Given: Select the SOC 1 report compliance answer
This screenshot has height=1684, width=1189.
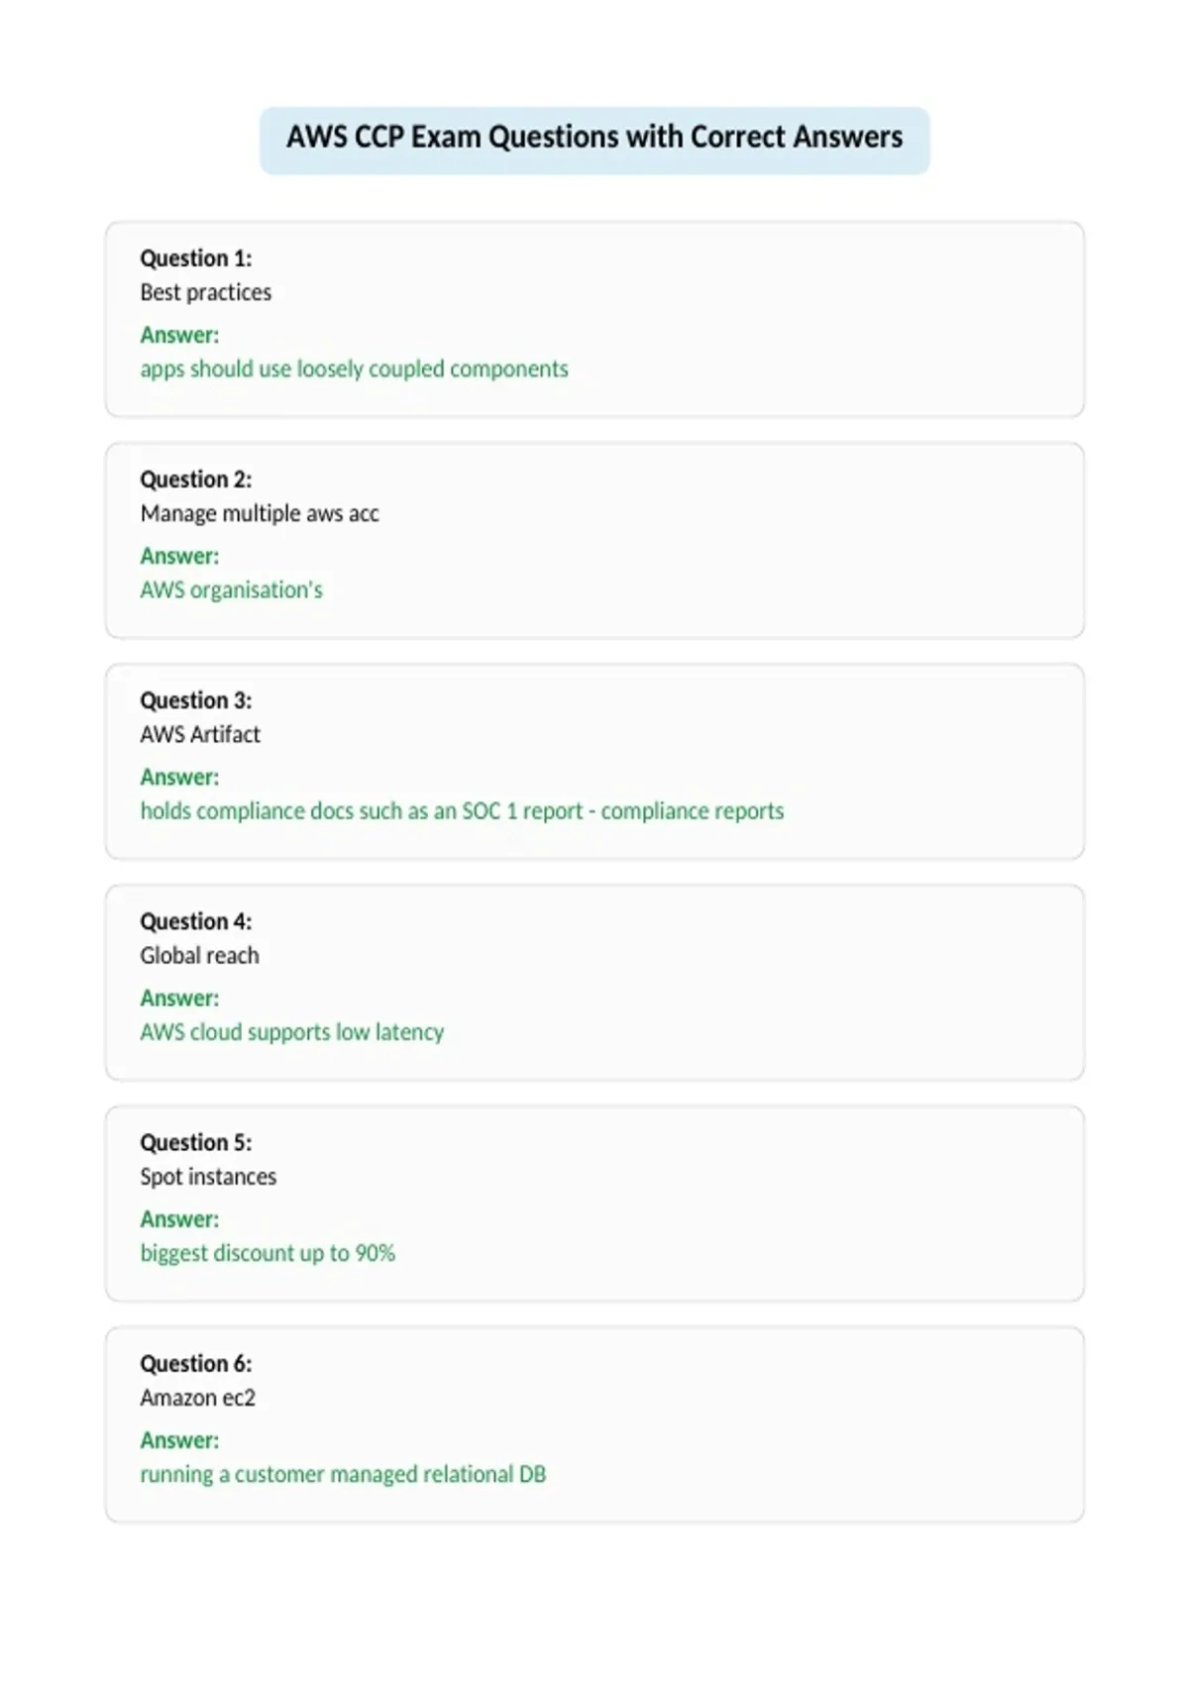Looking at the screenshot, I should point(462,811).
